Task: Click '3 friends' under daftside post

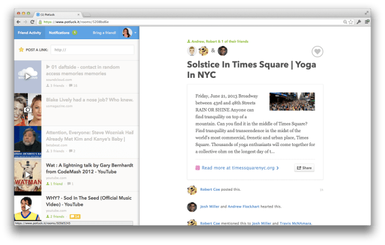Action: (x=55, y=86)
